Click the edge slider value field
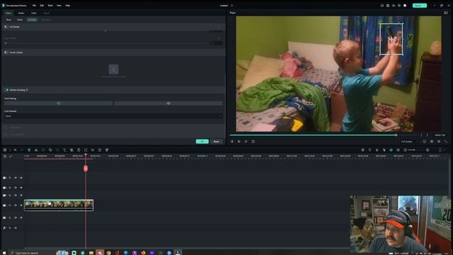This screenshot has width=453, height=255. 217,43
